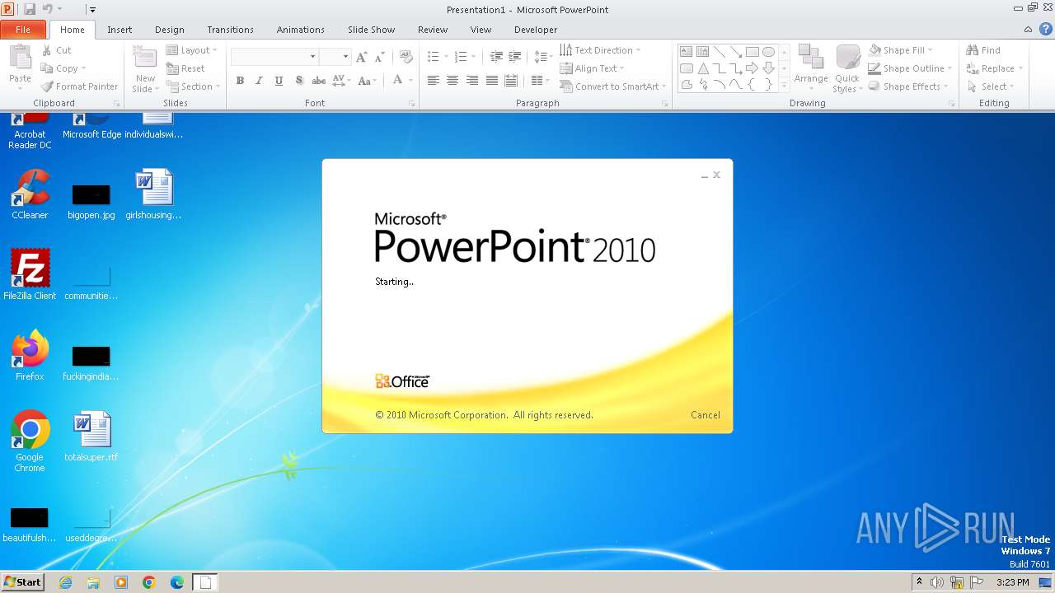
Task: Open the Align Text dropdown
Action: [592, 68]
